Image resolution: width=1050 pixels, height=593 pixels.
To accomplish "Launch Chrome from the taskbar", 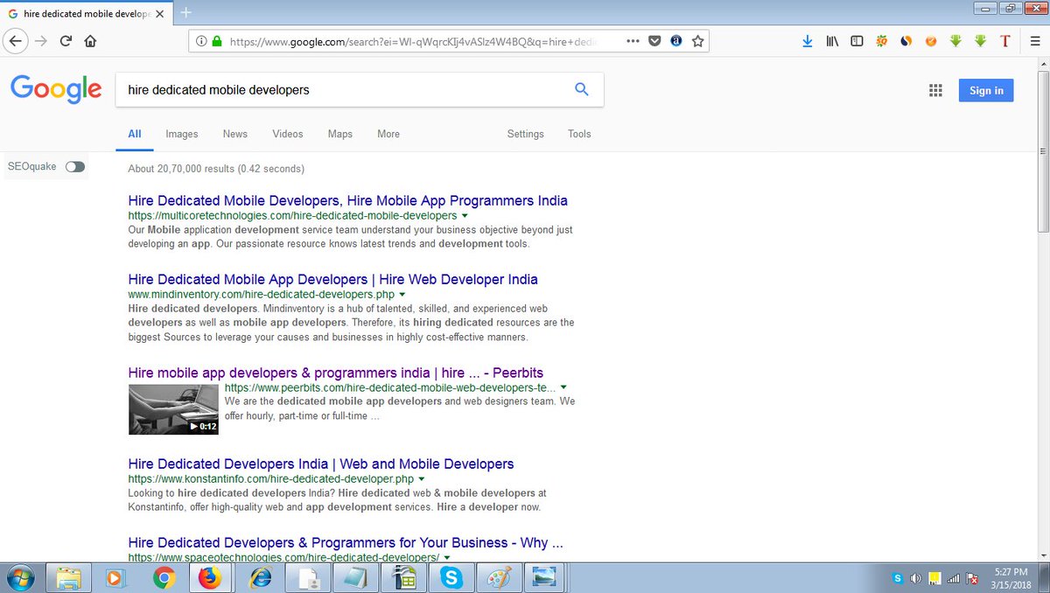I will (x=164, y=578).
